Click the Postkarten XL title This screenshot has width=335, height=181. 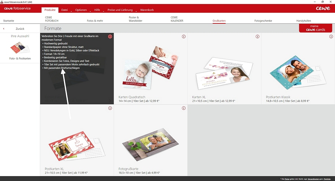click(54, 169)
